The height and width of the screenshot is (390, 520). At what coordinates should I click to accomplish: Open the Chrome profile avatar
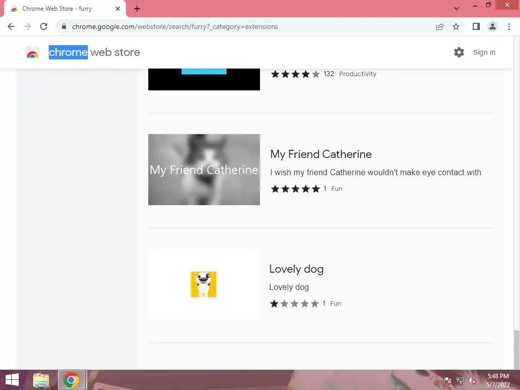[493, 26]
